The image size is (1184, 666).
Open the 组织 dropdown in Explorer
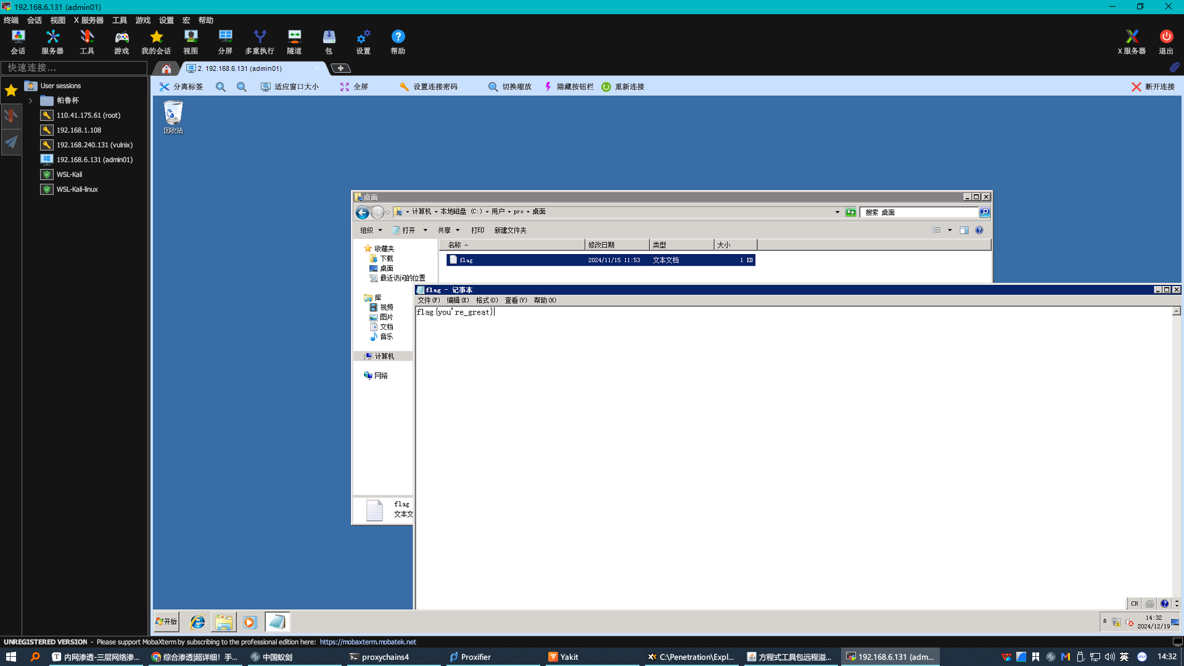(x=371, y=231)
